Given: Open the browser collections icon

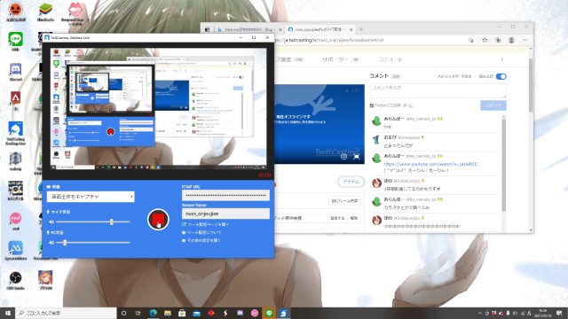Looking at the screenshot, I should coord(498,40).
